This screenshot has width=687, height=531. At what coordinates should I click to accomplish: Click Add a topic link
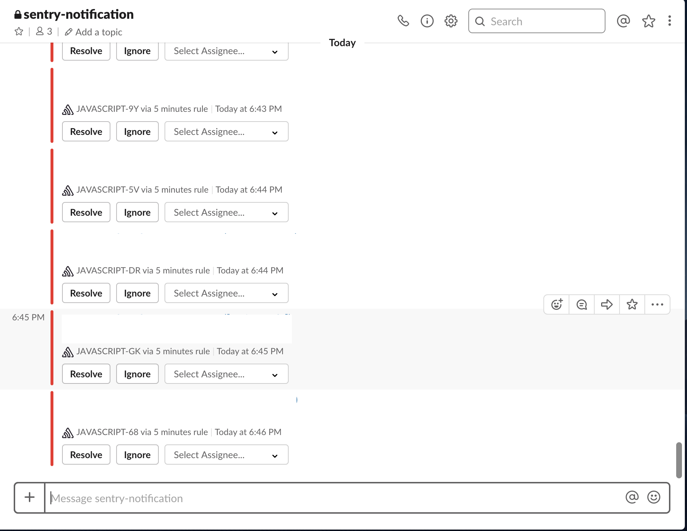[x=99, y=32]
